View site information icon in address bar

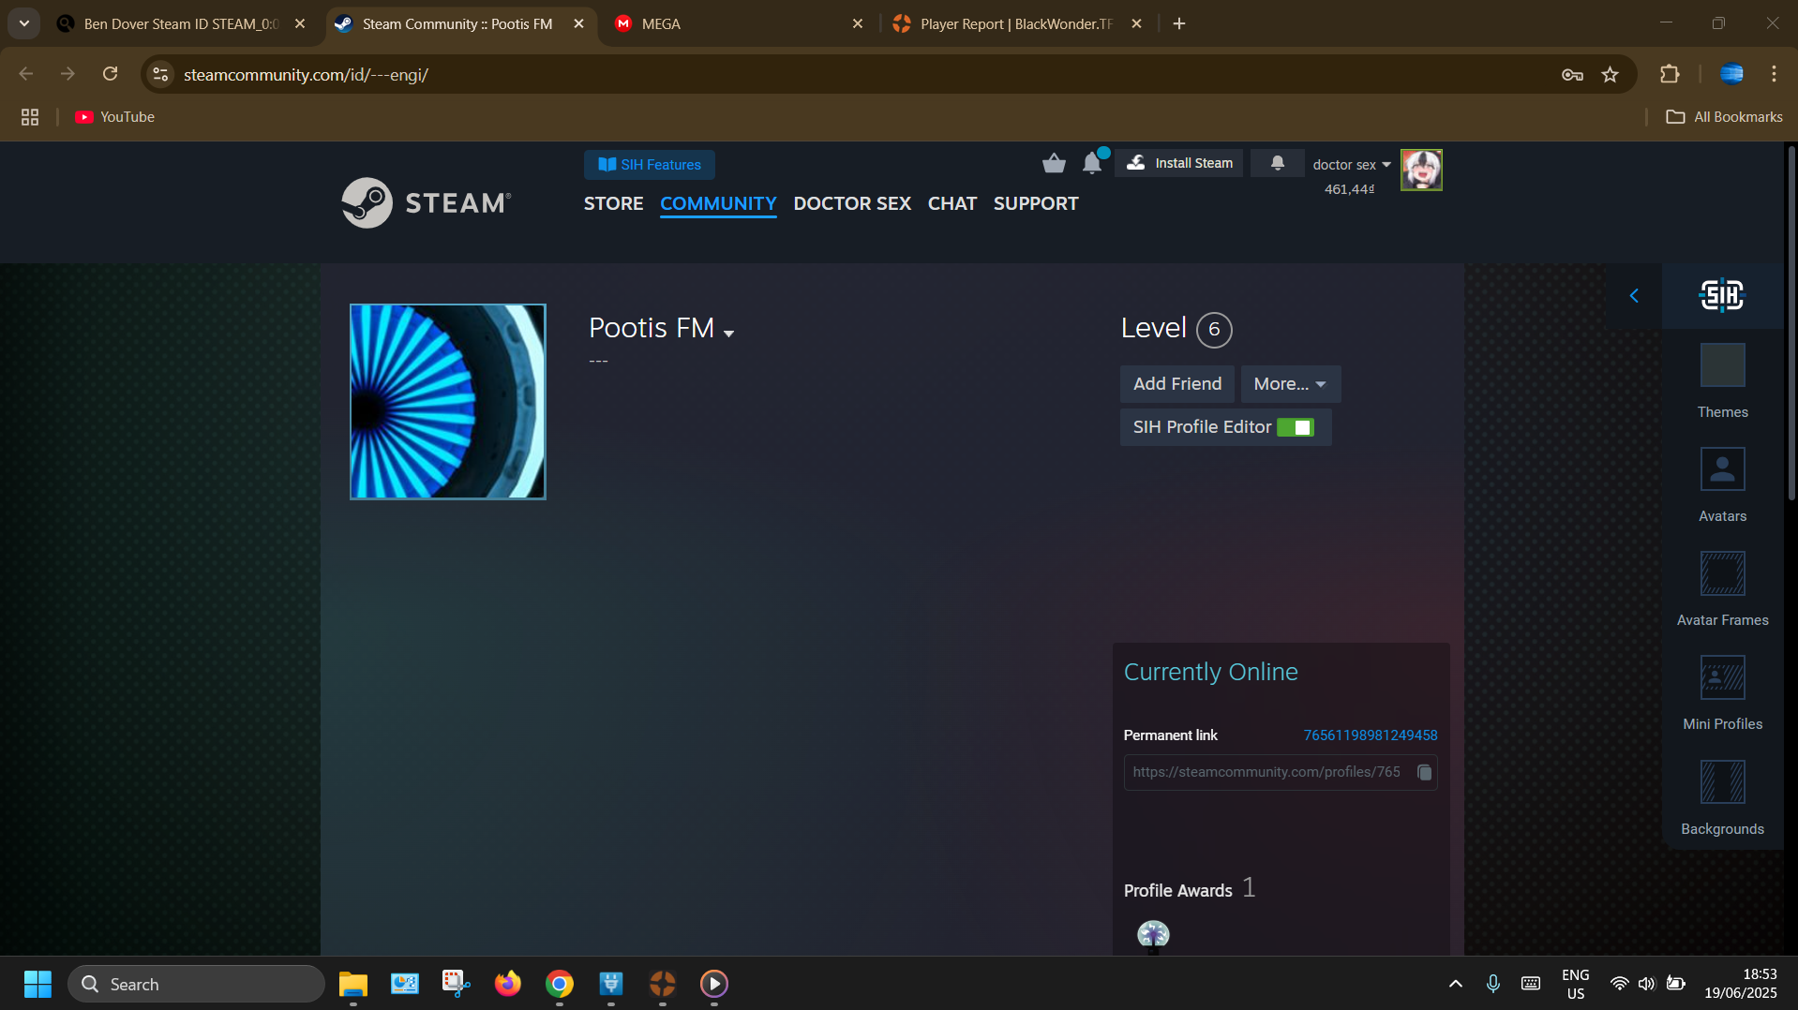point(161,74)
